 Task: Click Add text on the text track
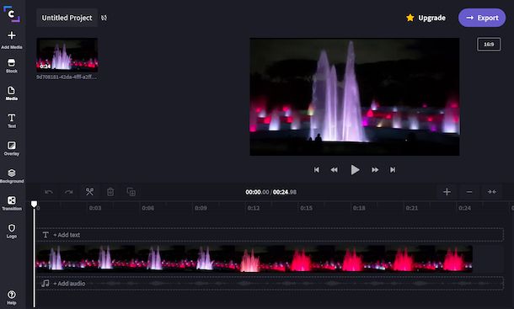click(x=67, y=235)
